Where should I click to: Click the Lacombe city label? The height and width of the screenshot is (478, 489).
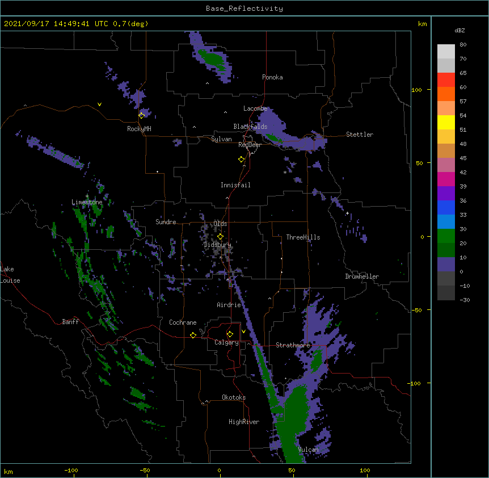255,108
